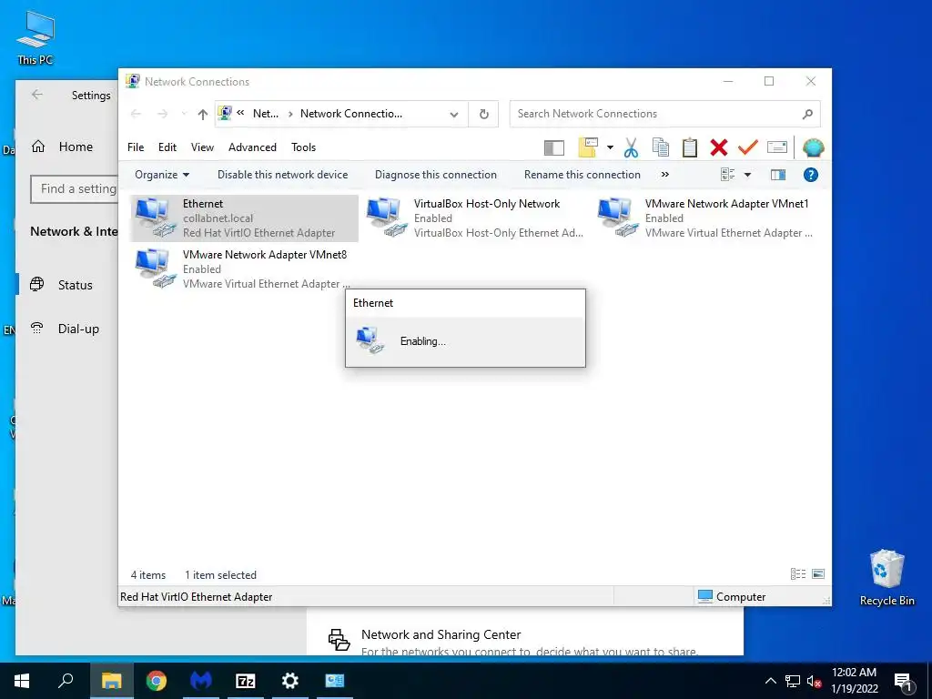Open Google Chrome from taskbar
932x699 pixels.
click(x=157, y=681)
